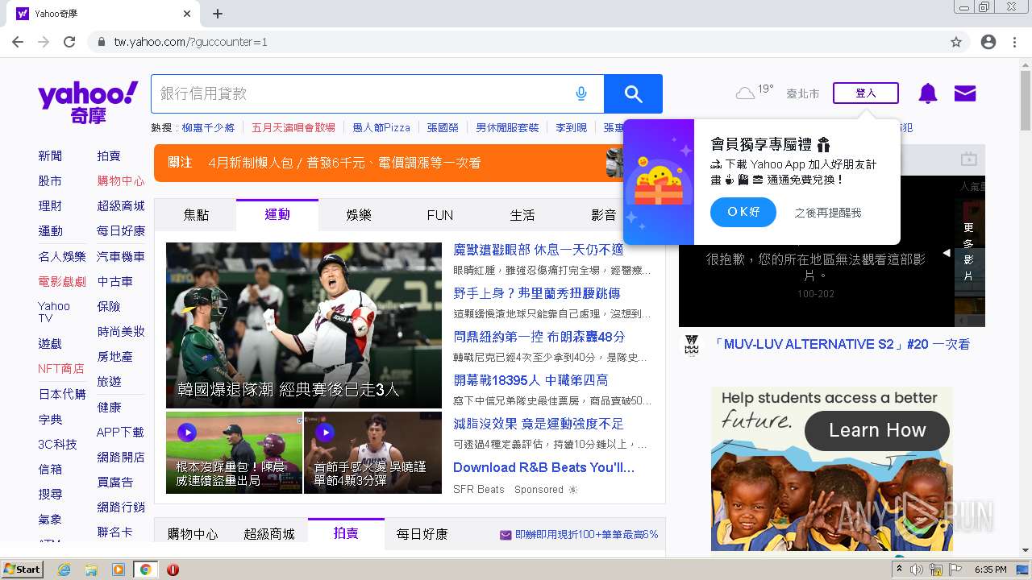Open file explorer in the taskbar
Screen dimensions: 1032x580
point(91,570)
